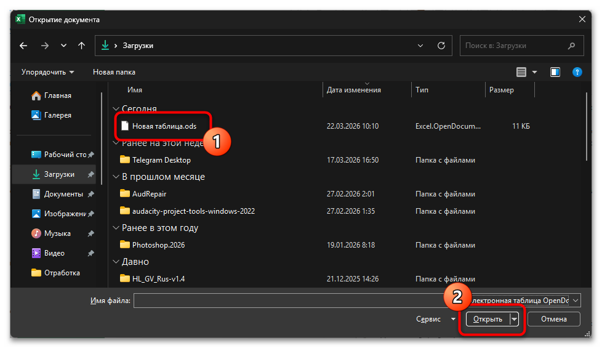Screen dimensions: 602x348
Task: Open the Сервис menu
Action: pyautogui.click(x=436, y=319)
